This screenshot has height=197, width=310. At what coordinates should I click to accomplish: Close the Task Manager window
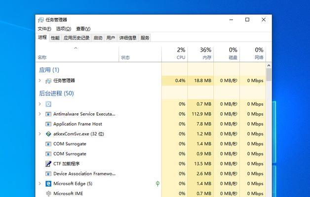(264, 20)
